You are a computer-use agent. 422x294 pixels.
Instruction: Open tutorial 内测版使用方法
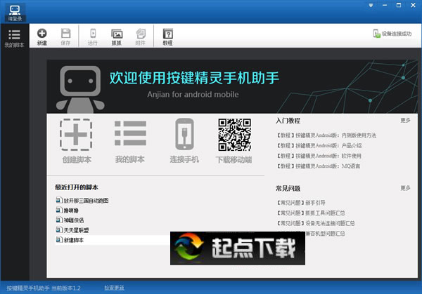pyautogui.click(x=326, y=135)
